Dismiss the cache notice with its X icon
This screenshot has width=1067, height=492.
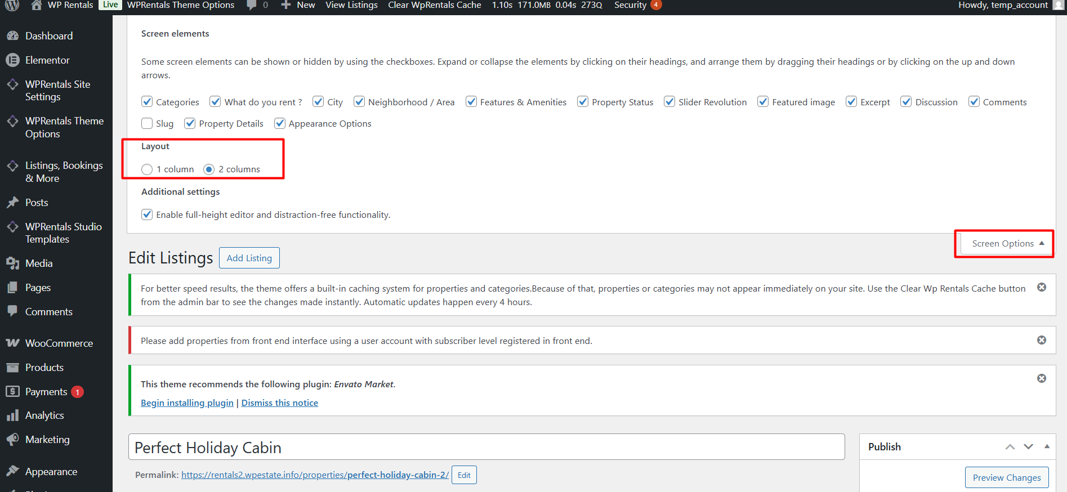(x=1042, y=287)
